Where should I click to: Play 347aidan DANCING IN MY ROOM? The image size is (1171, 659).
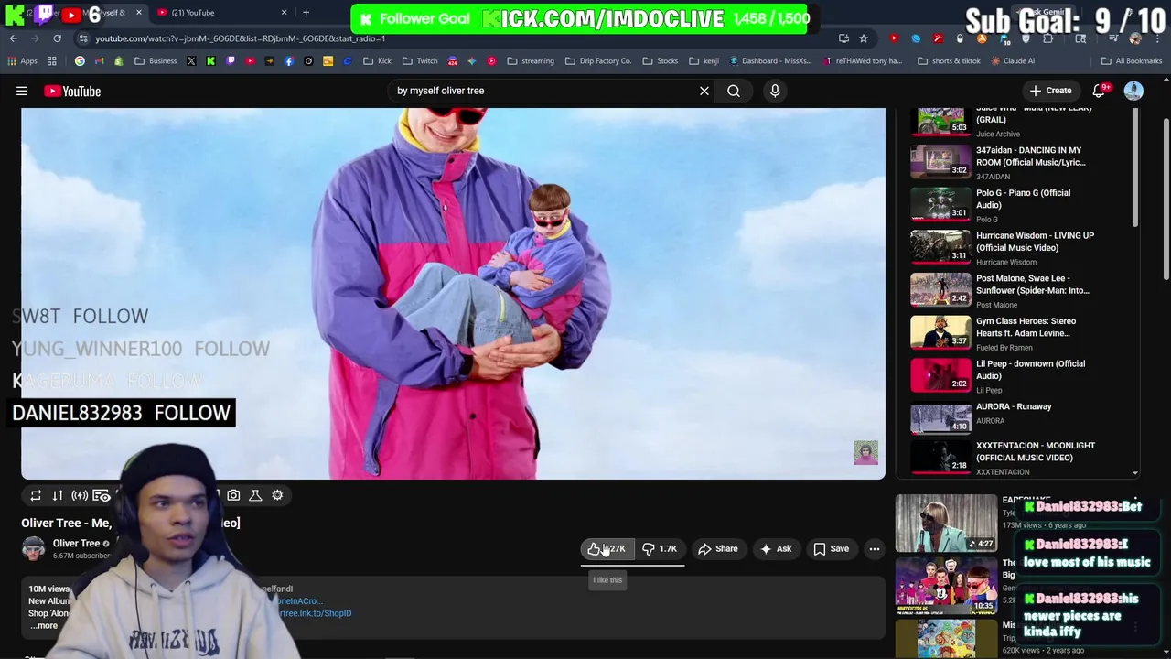point(1023,162)
